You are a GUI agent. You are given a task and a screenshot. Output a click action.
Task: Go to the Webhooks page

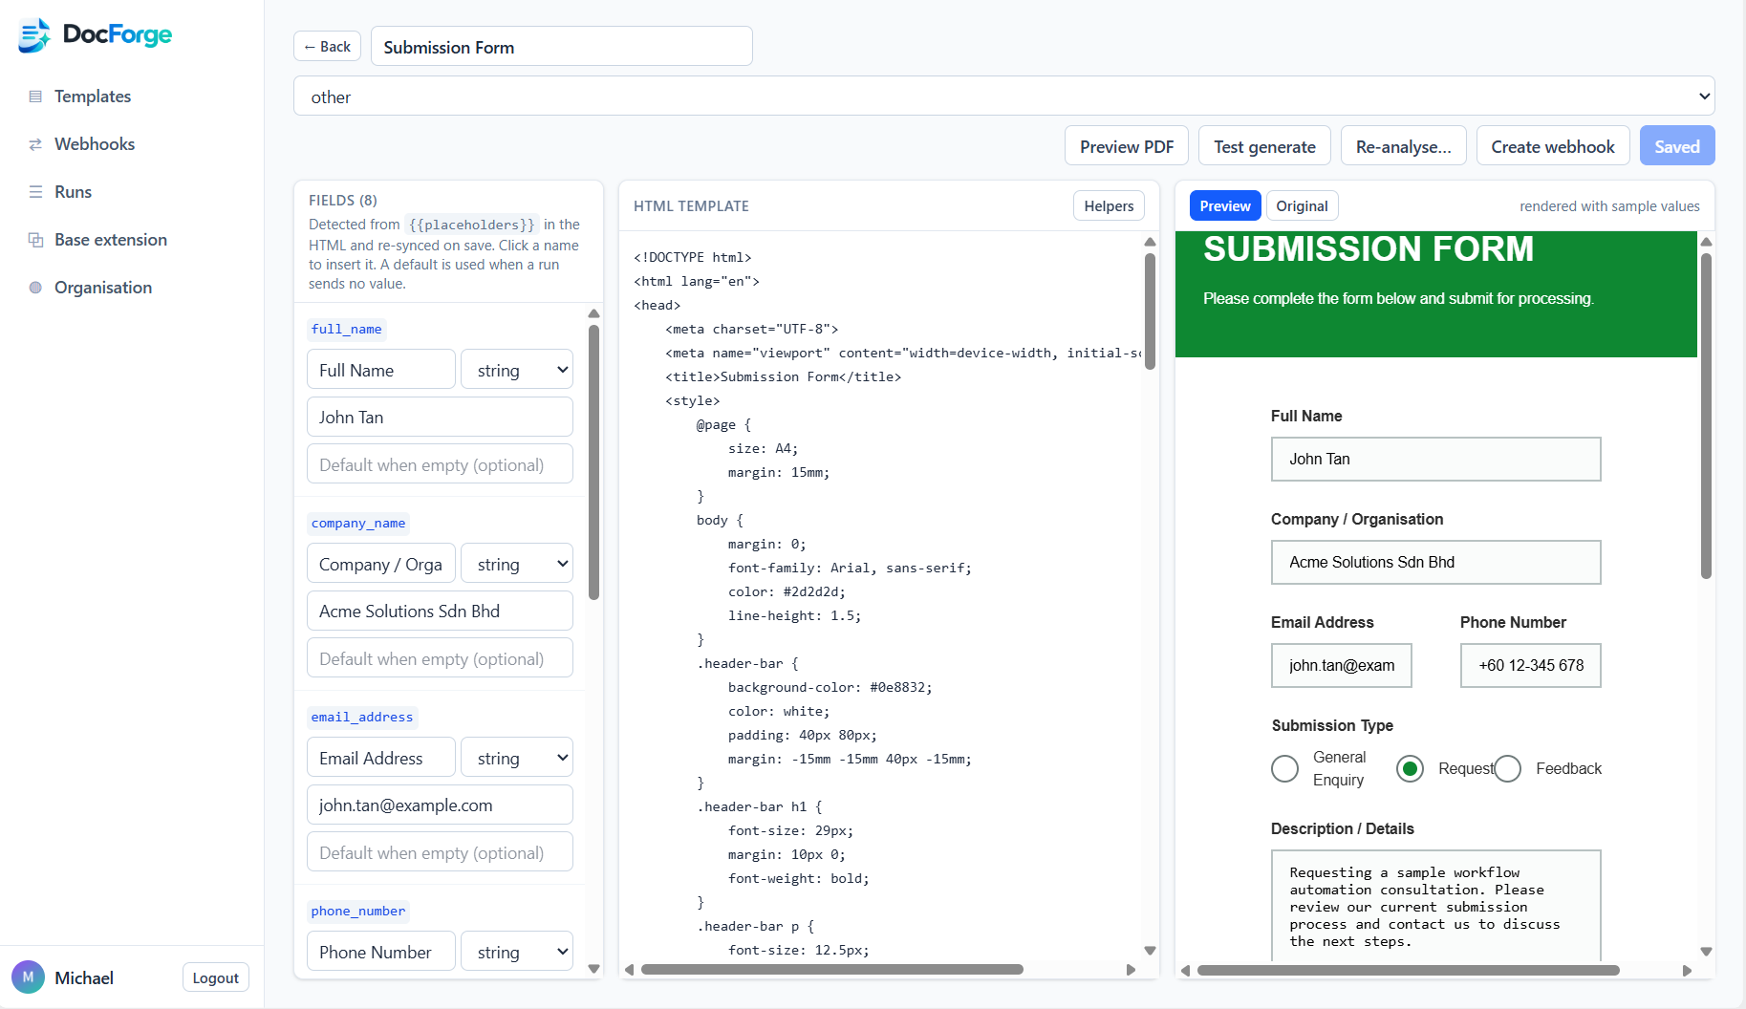pos(95,144)
